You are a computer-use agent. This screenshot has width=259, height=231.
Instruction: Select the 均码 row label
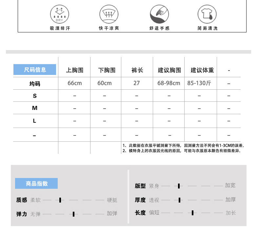pyautogui.click(x=35, y=84)
